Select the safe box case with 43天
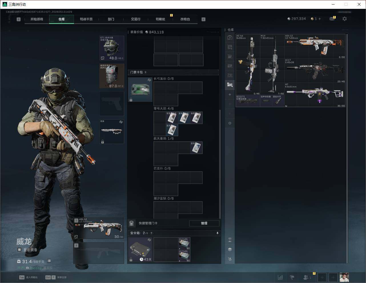The width and height of the screenshot is (366, 283). pos(140,250)
